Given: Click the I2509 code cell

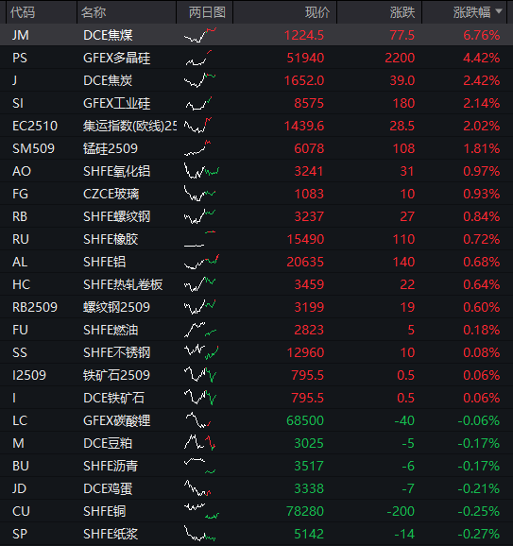Looking at the screenshot, I should (x=29, y=375).
